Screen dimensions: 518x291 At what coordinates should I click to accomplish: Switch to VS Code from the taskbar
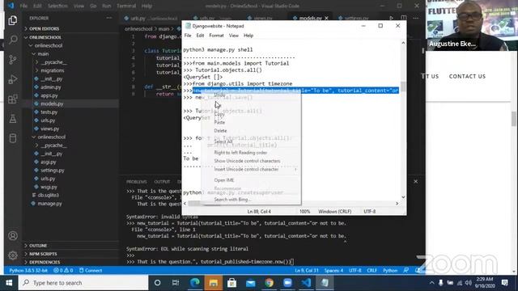(306, 283)
